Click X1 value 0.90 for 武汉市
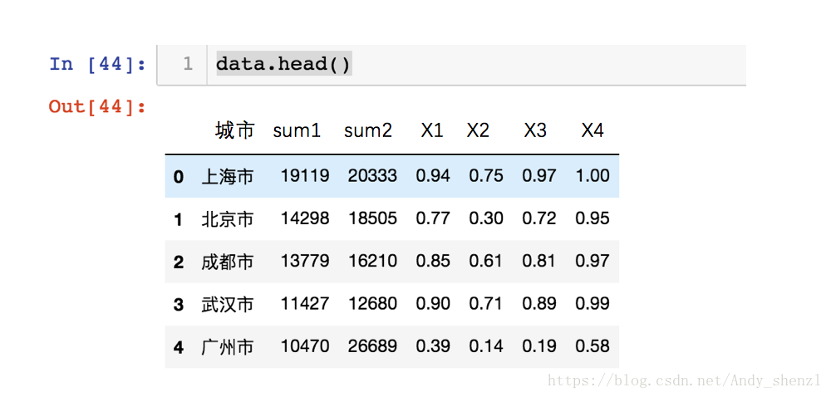The image size is (831, 397). (433, 304)
